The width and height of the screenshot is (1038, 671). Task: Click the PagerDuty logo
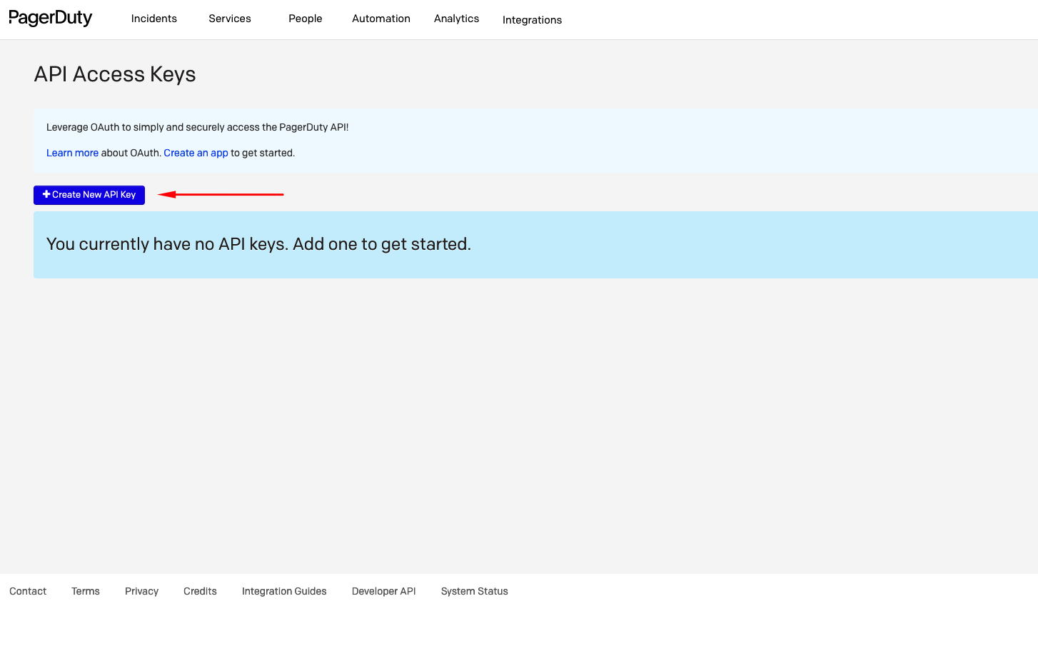tap(51, 19)
